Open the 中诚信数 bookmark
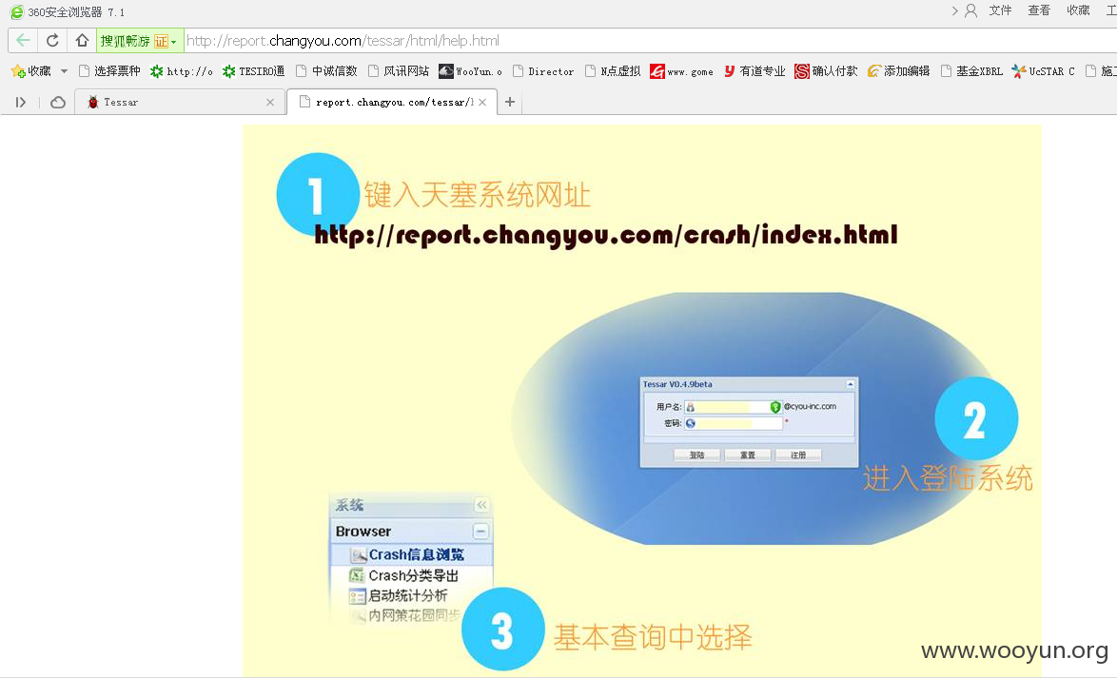 click(326, 71)
